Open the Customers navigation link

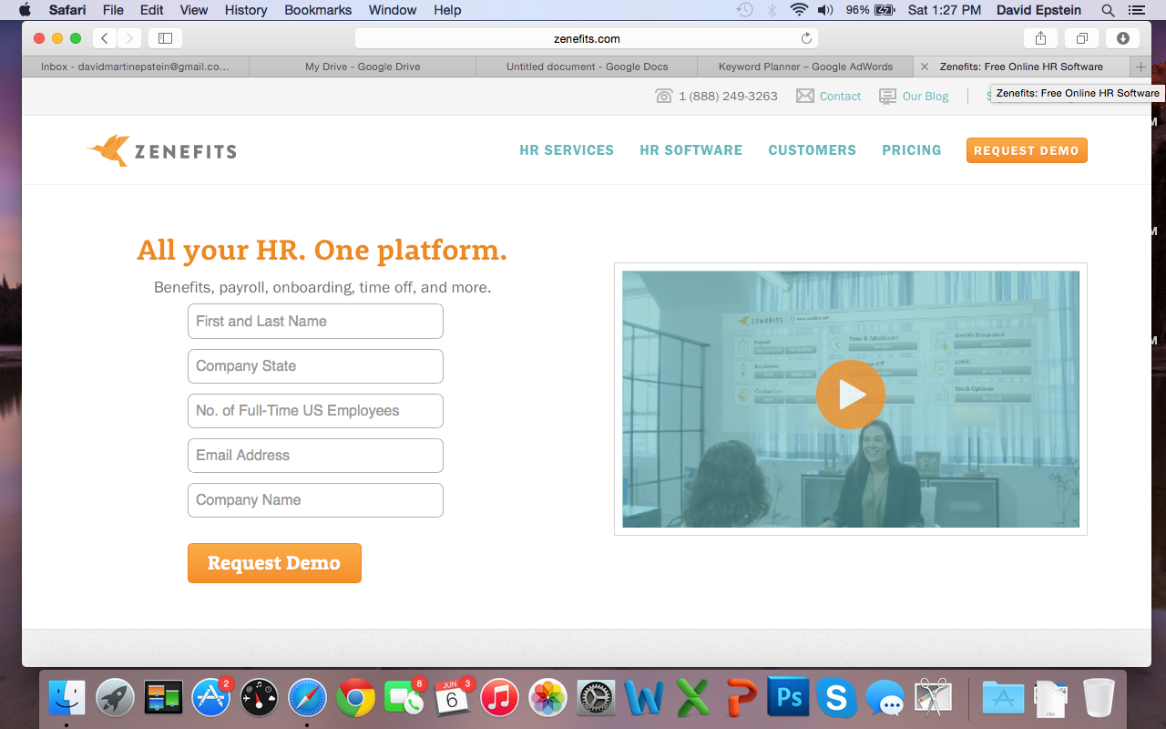pos(812,150)
